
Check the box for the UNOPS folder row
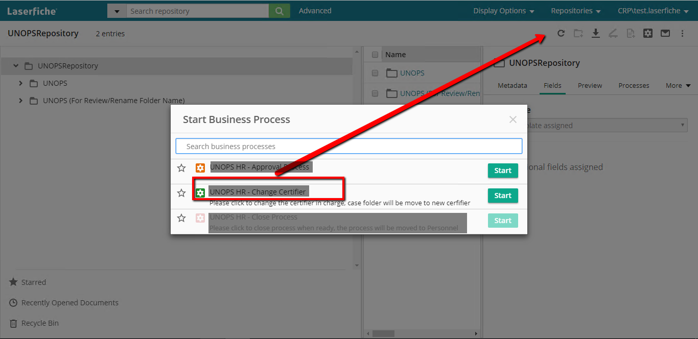tap(375, 73)
